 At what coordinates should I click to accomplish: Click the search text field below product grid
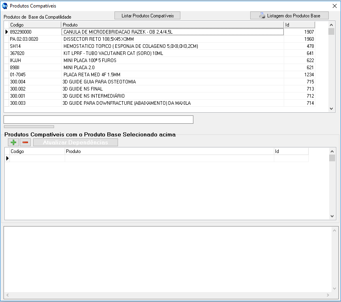click(x=98, y=119)
